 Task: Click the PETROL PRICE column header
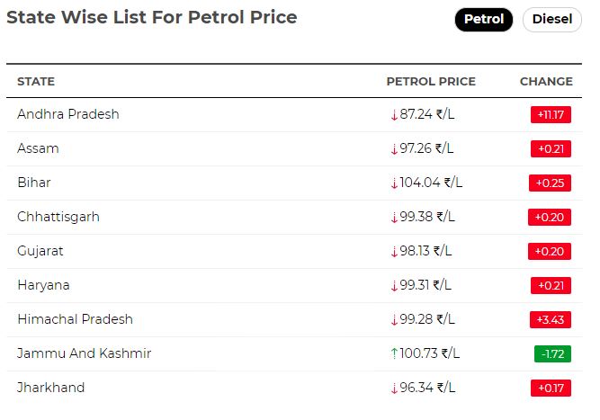[431, 82]
